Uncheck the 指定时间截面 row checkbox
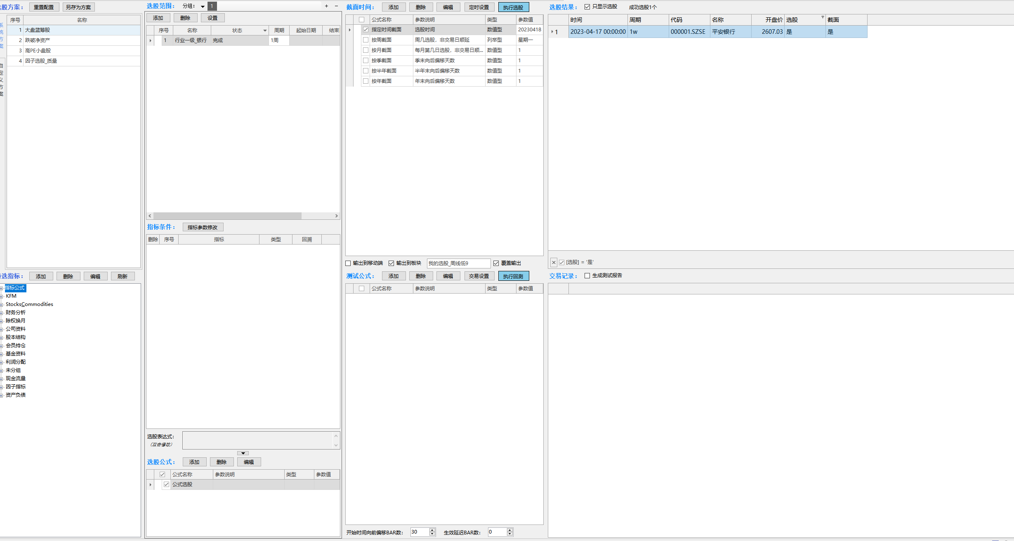 366,30
